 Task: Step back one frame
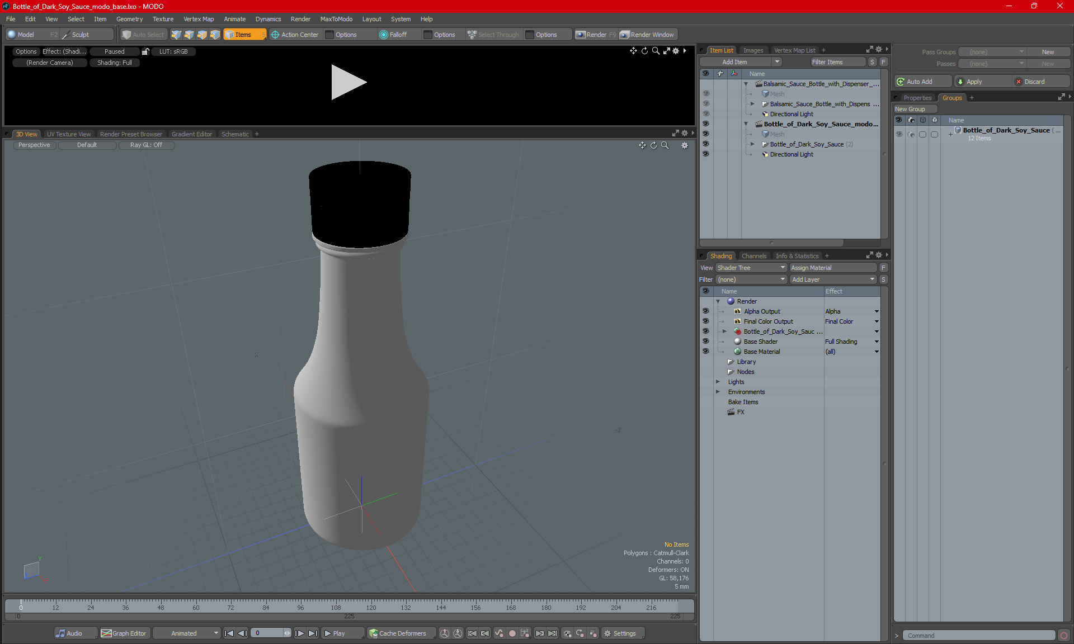pos(242,633)
